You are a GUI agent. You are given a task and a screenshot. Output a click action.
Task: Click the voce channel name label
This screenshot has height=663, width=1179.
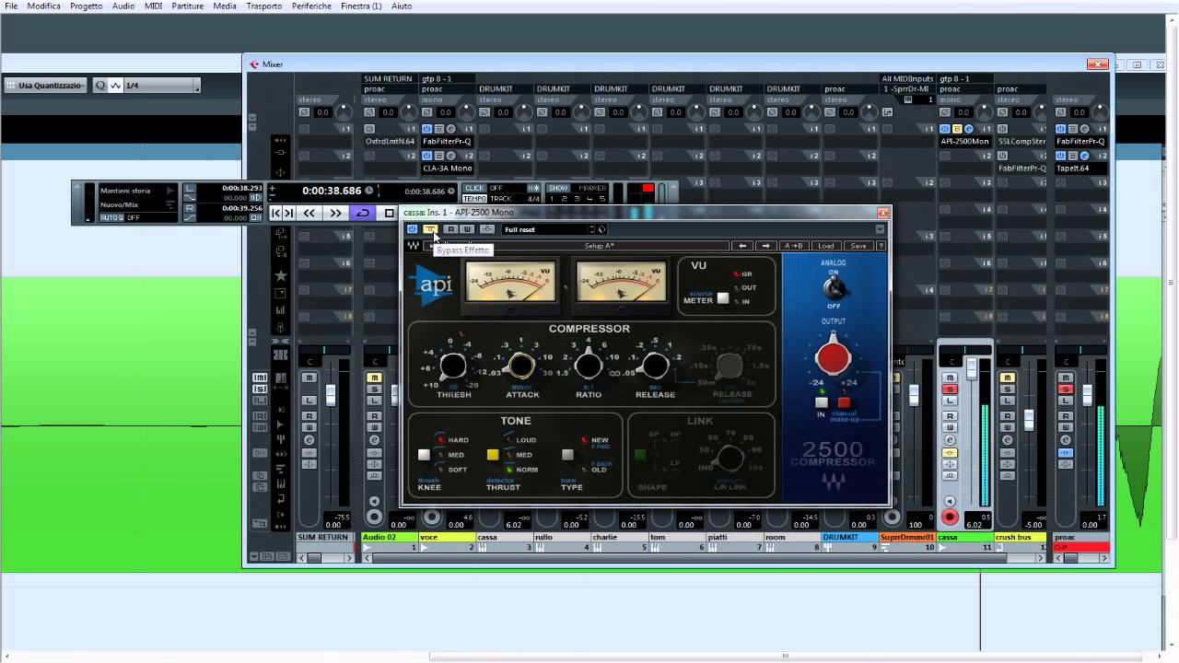point(446,537)
